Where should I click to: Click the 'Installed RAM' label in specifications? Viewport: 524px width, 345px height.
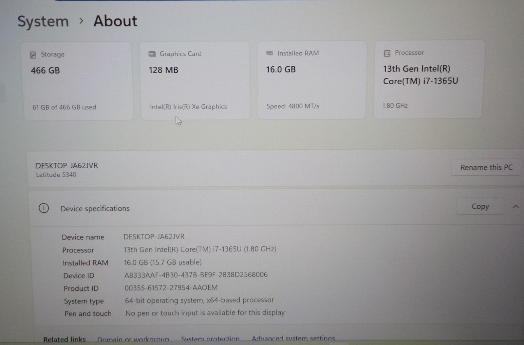point(85,263)
